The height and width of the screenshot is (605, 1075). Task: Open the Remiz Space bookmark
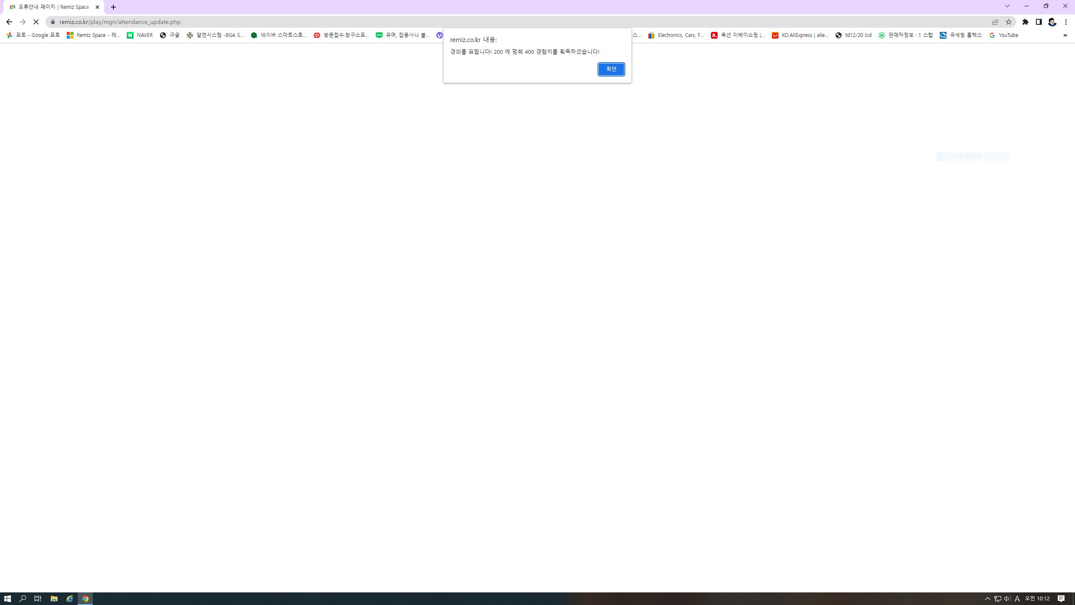click(93, 35)
